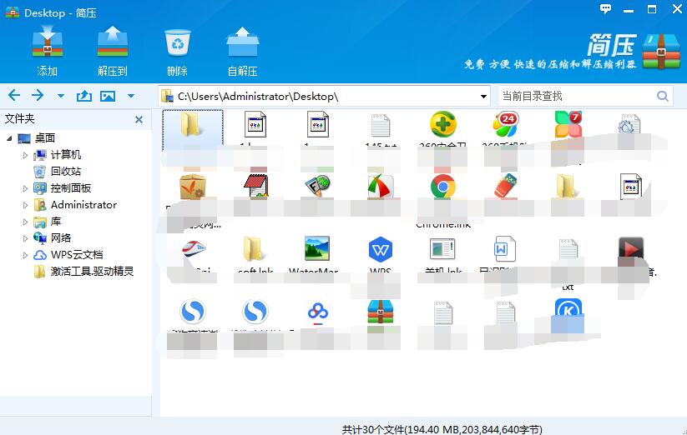Select the 360 icon with badge 24
687x435 pixels.
(x=506, y=124)
